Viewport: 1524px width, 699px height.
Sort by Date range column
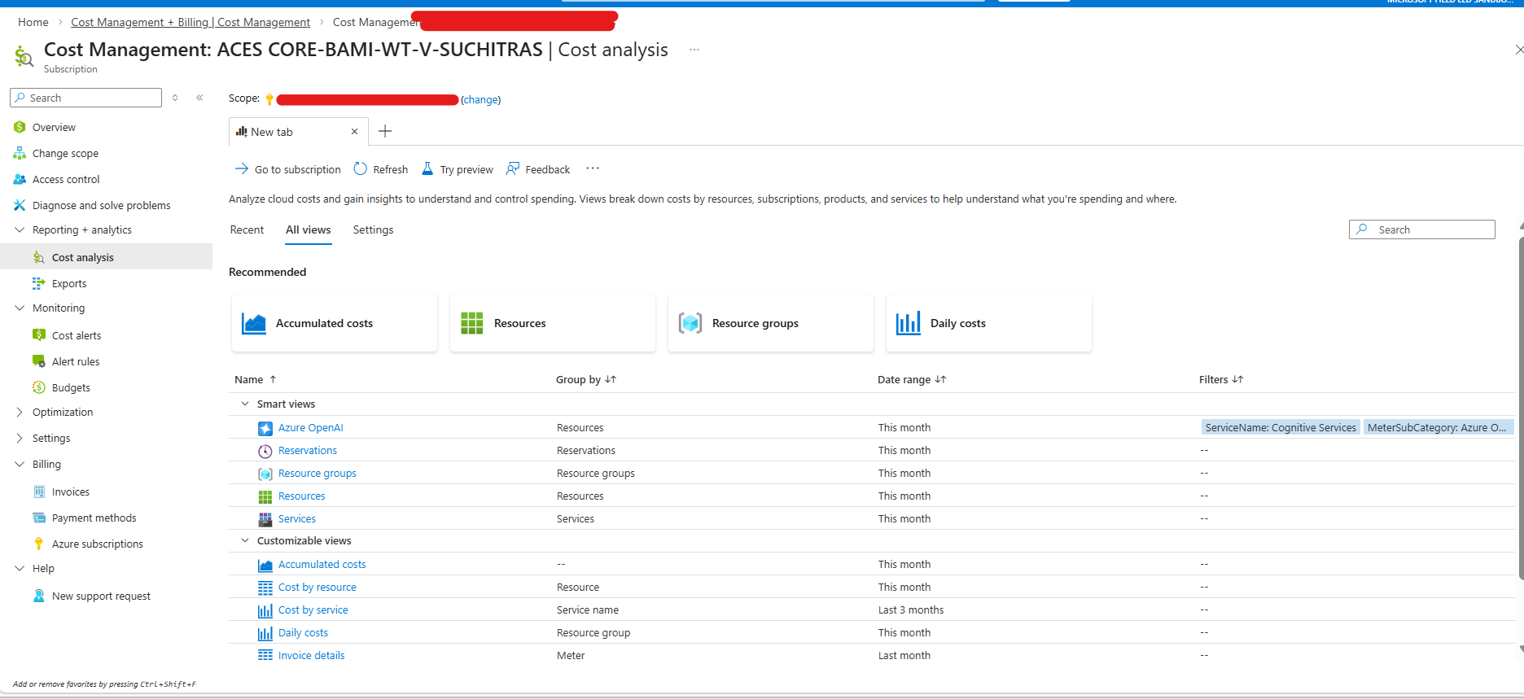click(x=912, y=379)
